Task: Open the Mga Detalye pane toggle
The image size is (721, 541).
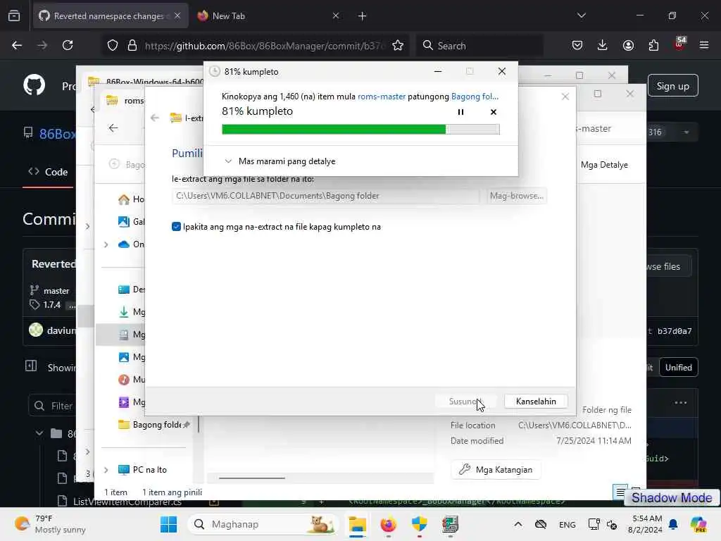Action: (x=604, y=165)
